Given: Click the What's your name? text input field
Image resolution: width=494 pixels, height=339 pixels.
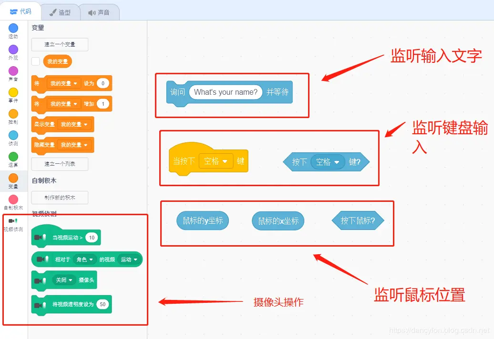Looking at the screenshot, I should [x=226, y=92].
